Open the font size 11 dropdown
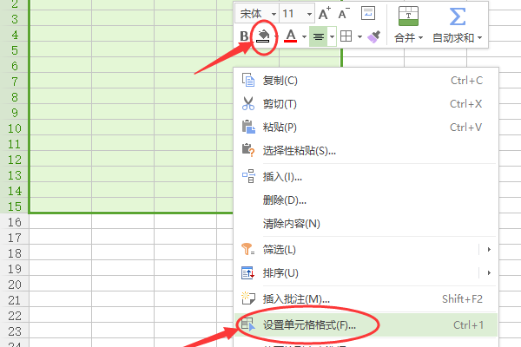 click(309, 14)
